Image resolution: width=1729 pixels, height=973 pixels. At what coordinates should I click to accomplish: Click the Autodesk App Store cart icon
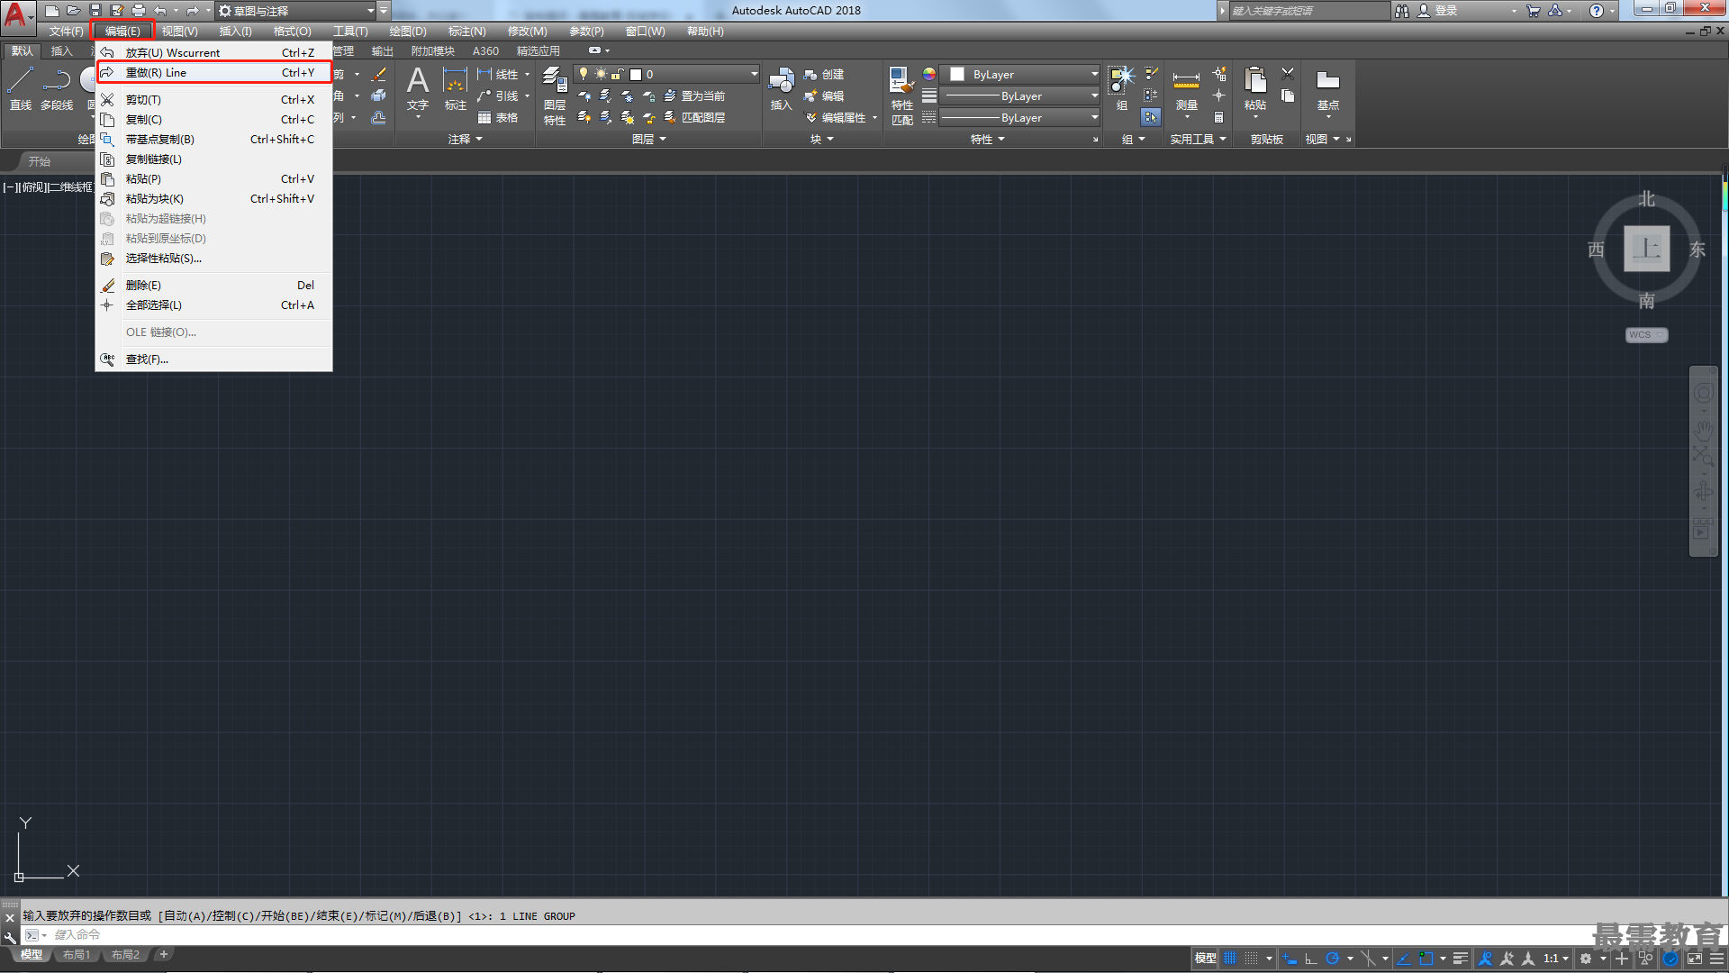pyautogui.click(x=1534, y=11)
